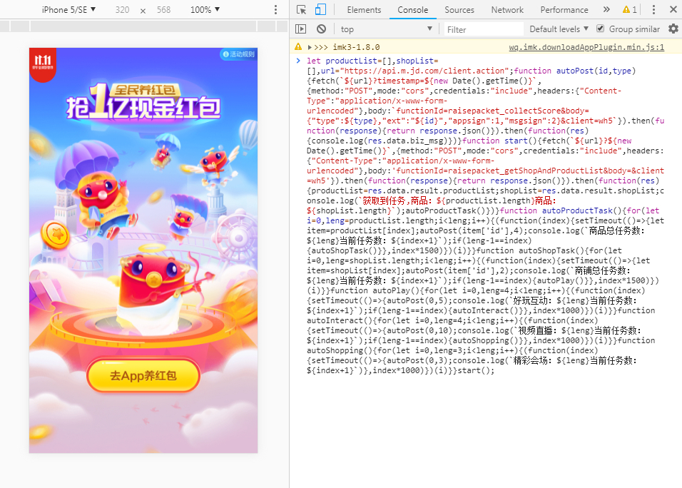Focus the console Filter field

[483, 29]
